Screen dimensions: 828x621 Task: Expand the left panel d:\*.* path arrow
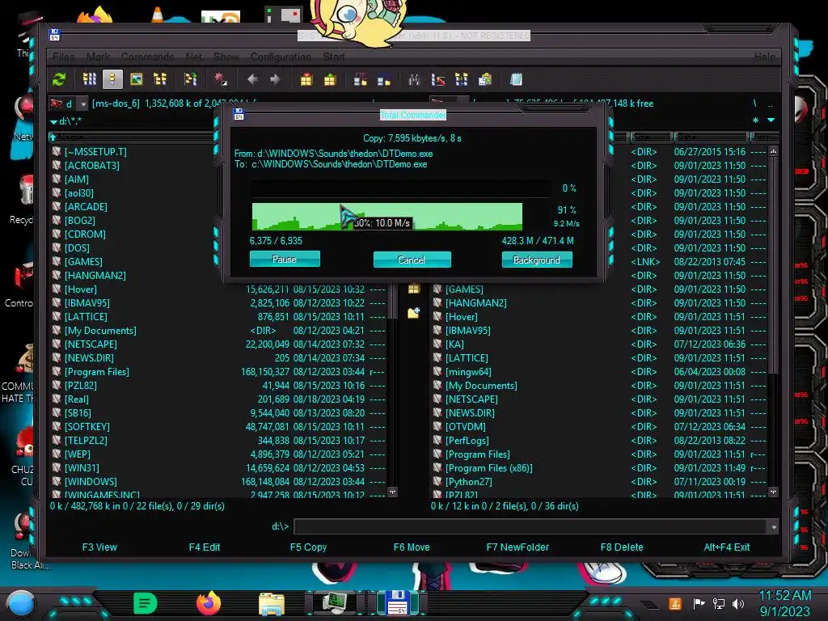coord(54,121)
